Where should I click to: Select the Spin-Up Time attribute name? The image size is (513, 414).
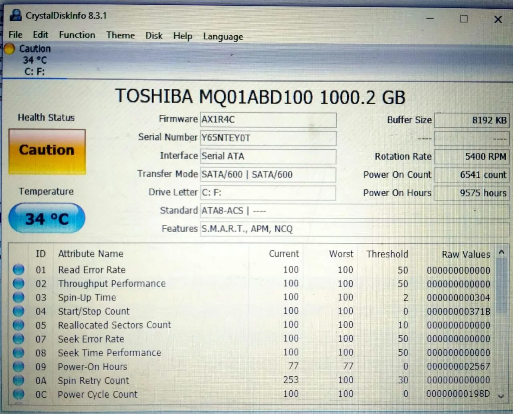click(x=87, y=298)
